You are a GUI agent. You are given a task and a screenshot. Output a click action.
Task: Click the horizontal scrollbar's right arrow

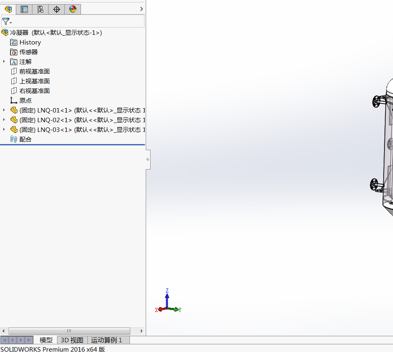pos(142,331)
